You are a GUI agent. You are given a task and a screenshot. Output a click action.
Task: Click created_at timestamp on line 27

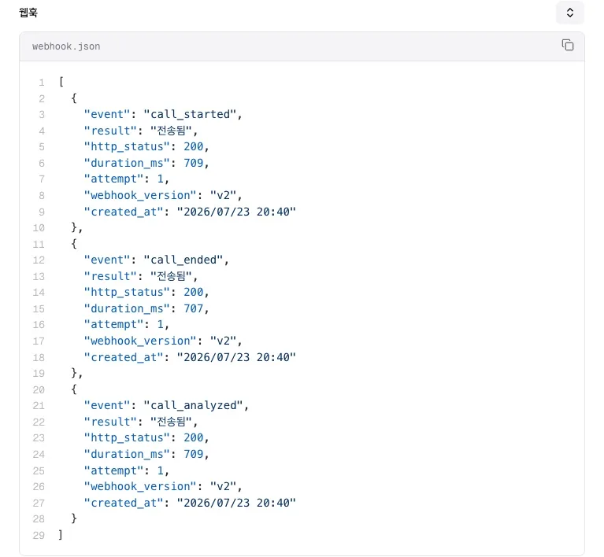236,503
